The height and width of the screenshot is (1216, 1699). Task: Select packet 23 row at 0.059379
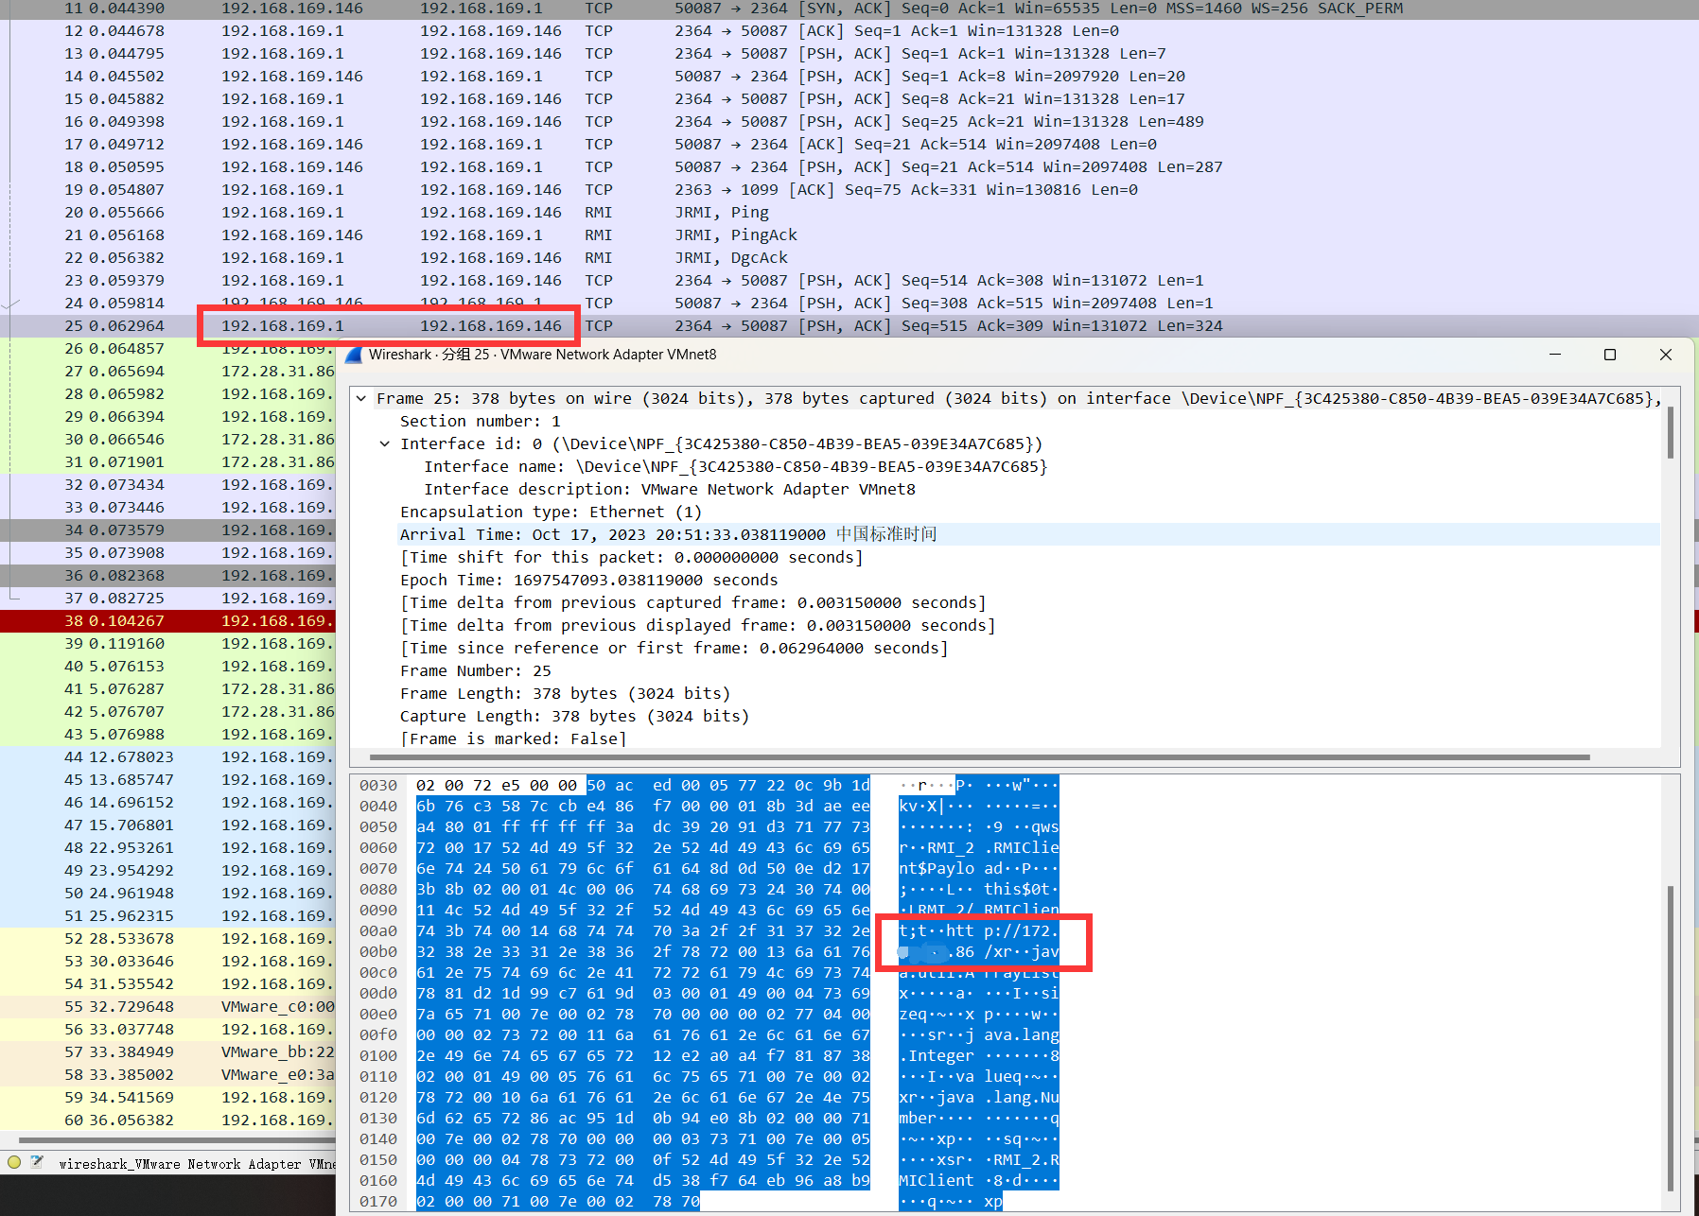click(x=849, y=281)
